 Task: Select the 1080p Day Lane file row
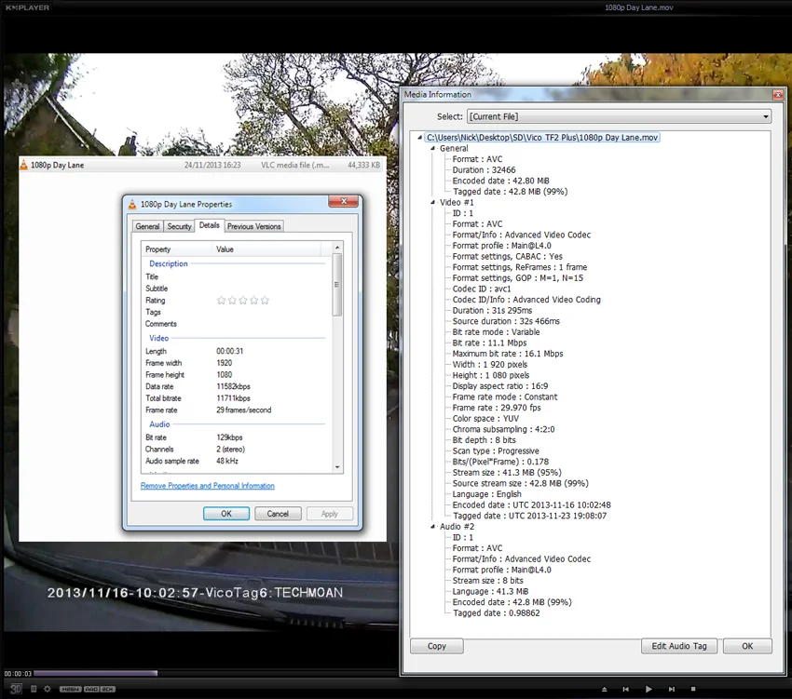coord(202,165)
